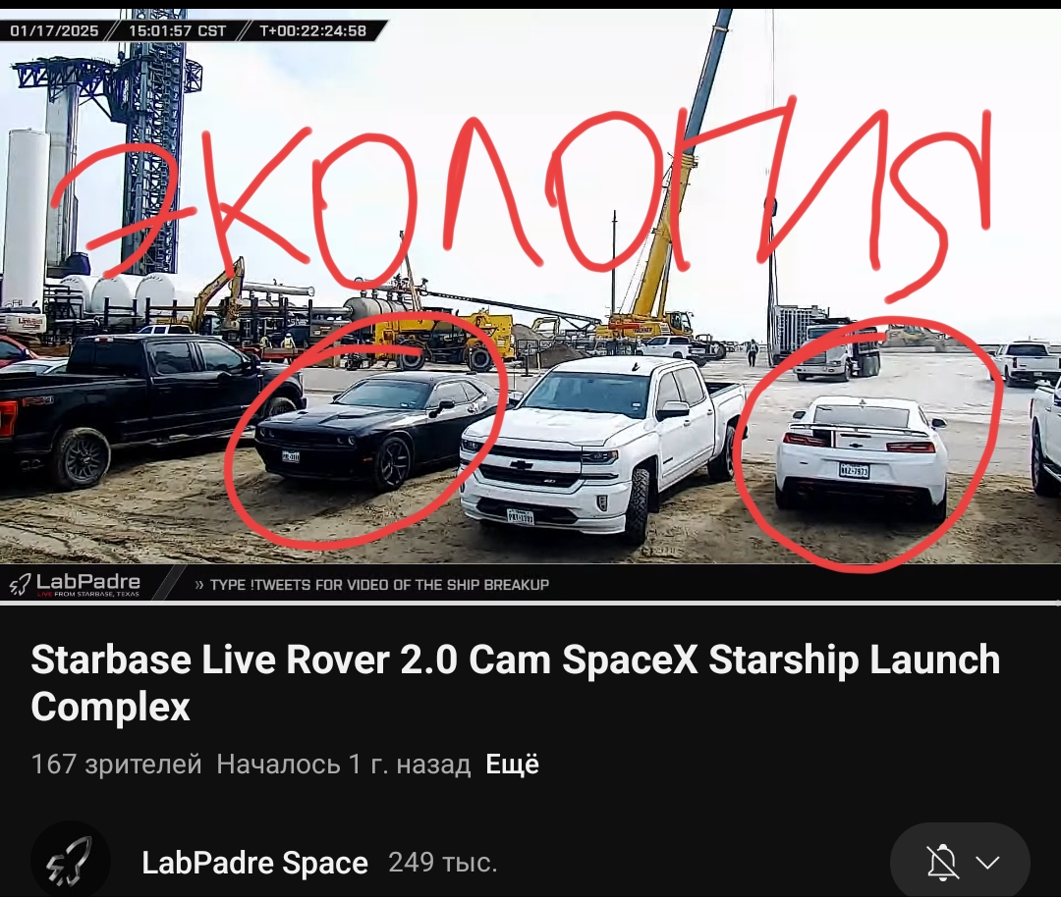Tap the yellow crane in the video frame
Image resolution: width=1061 pixels, height=897 pixels.
pyautogui.click(x=677, y=203)
